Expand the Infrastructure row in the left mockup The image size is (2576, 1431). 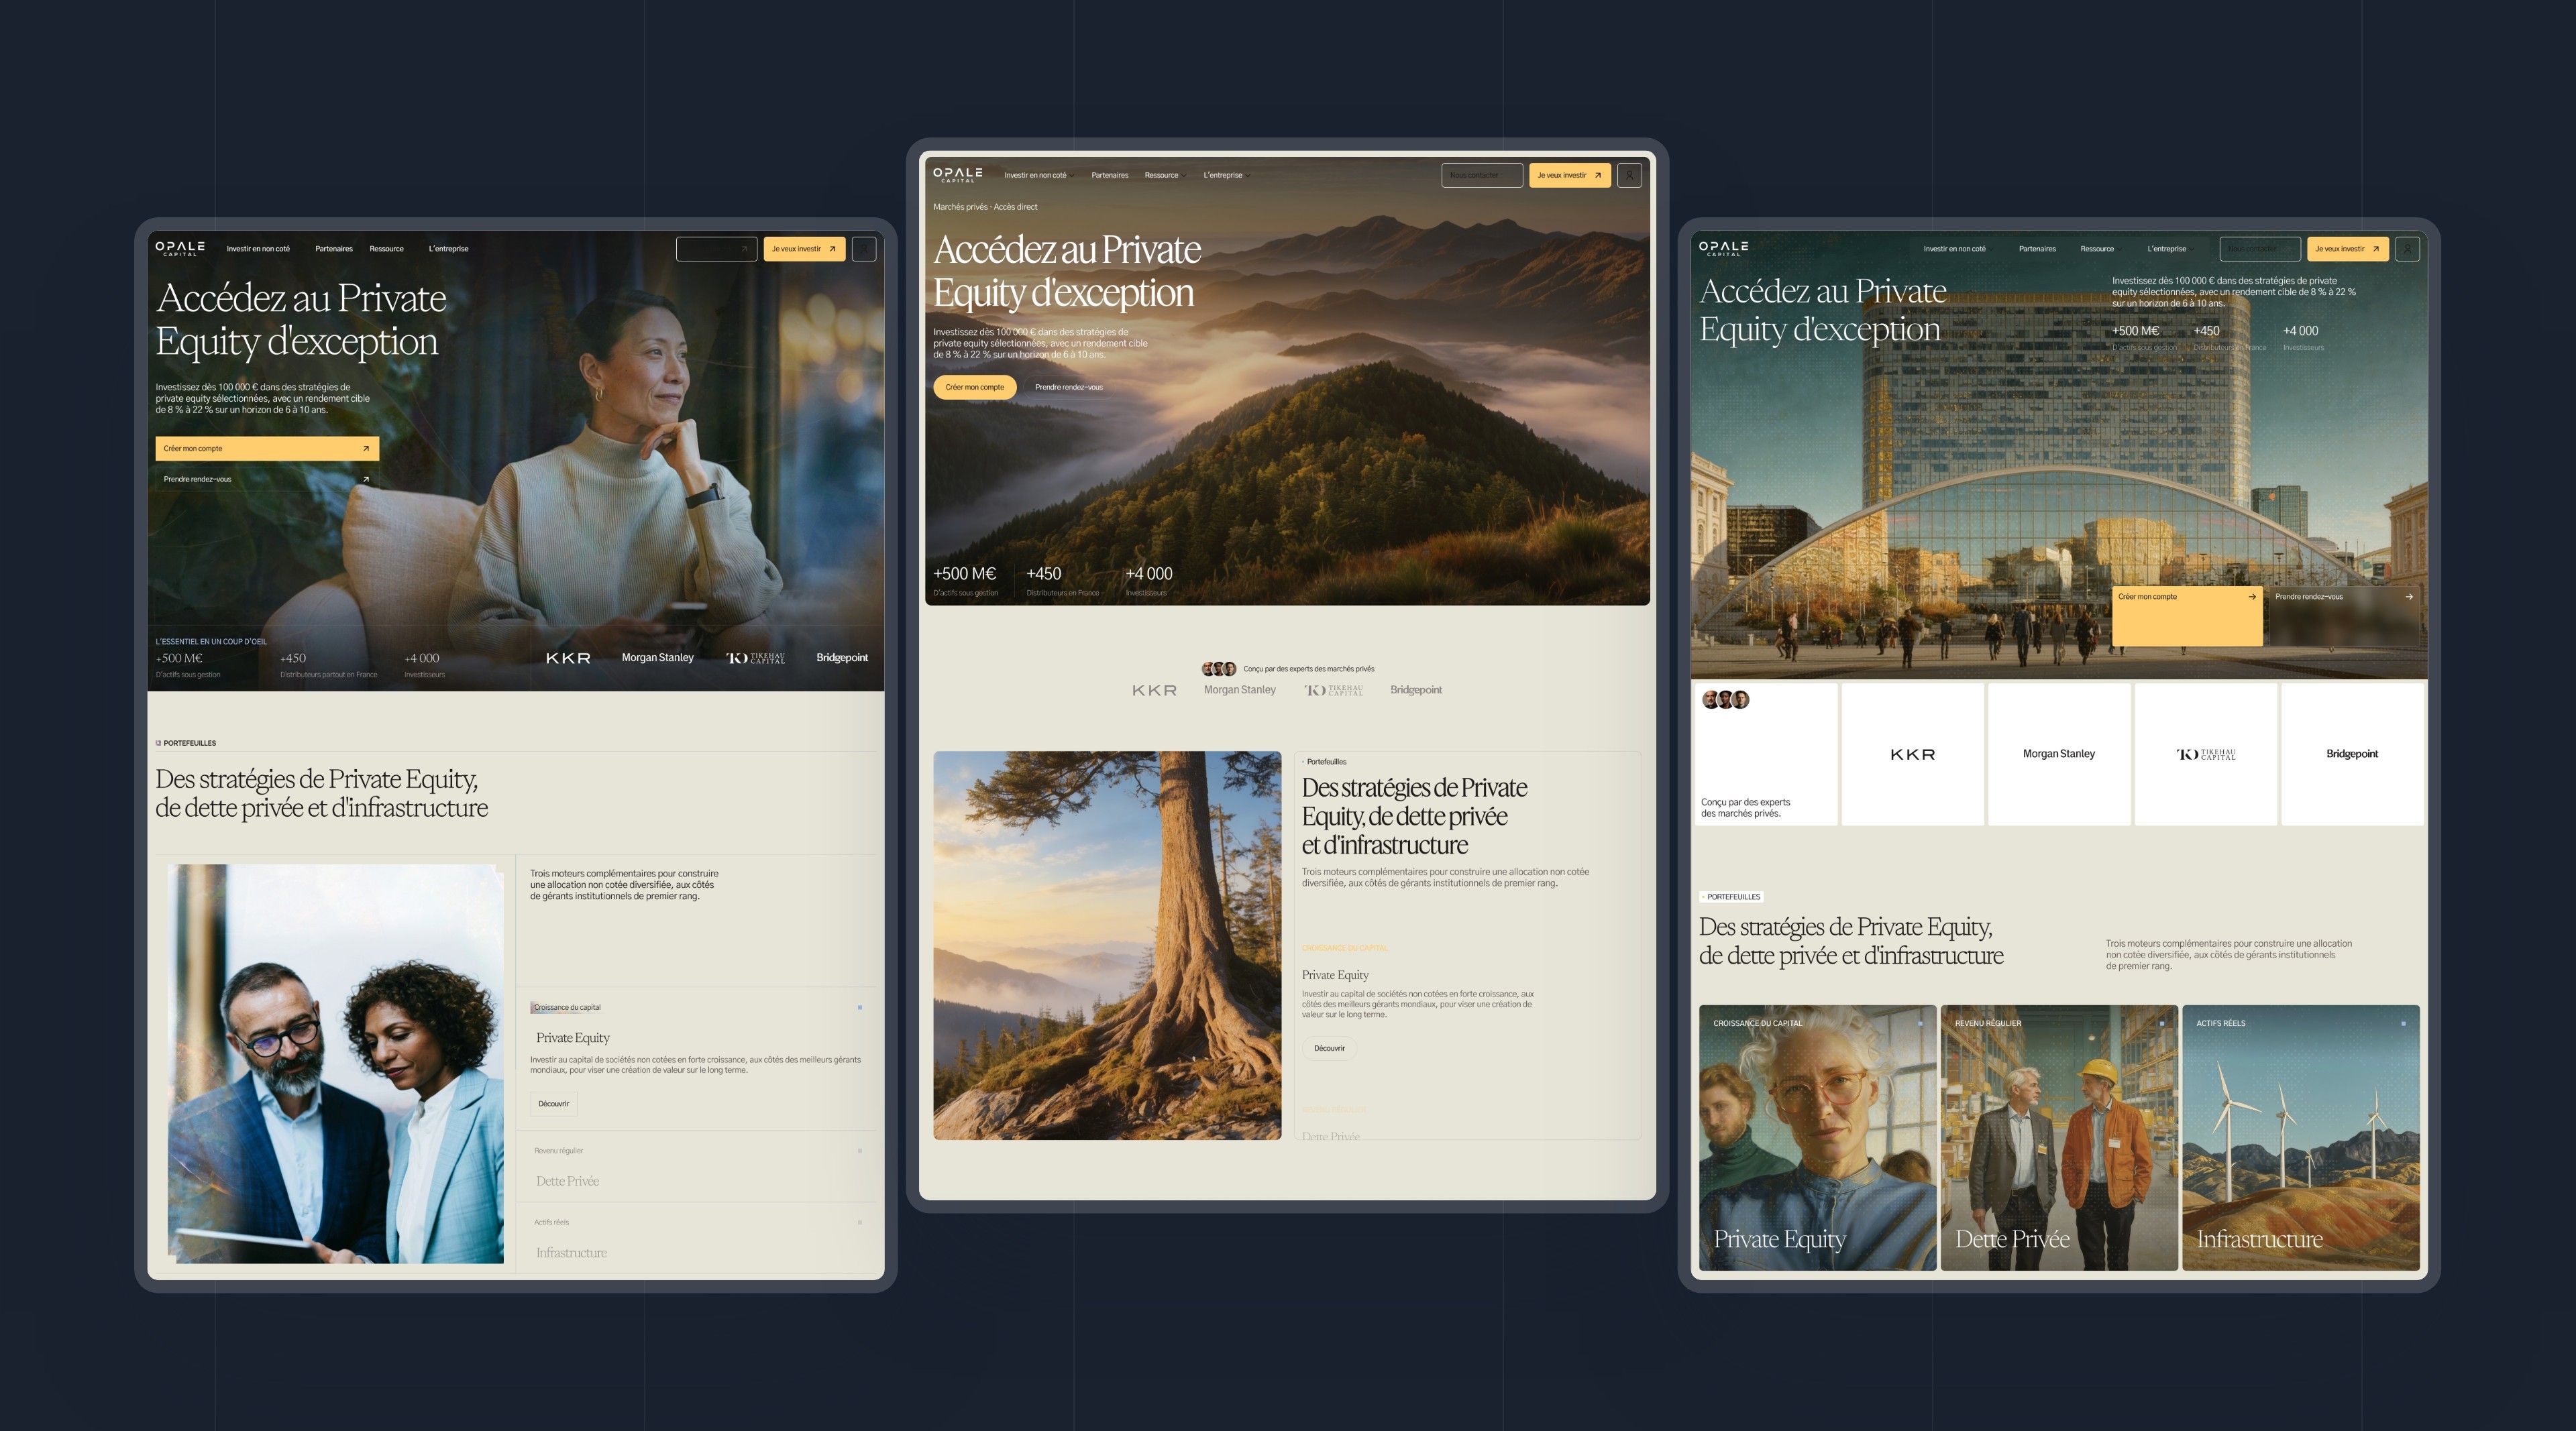(x=697, y=1239)
